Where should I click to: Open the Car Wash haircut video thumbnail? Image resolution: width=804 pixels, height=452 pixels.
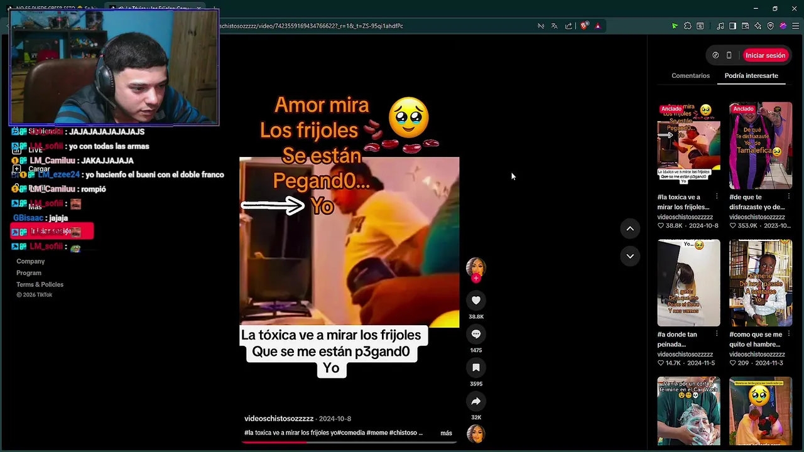click(689, 411)
